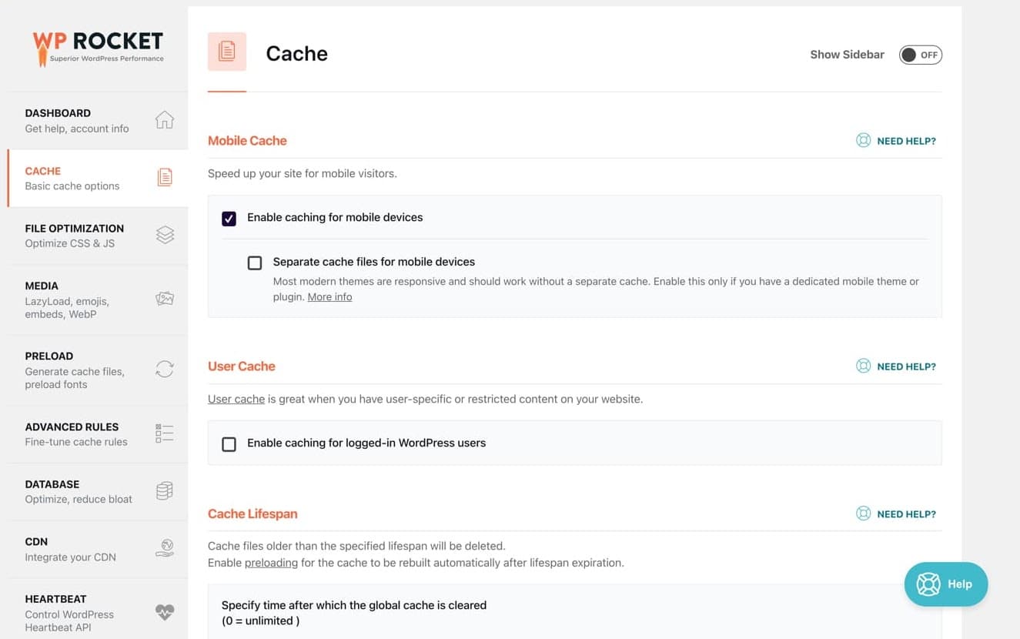Viewport: 1020px width, 639px height.
Task: Open the More info link
Action: [x=329, y=296]
